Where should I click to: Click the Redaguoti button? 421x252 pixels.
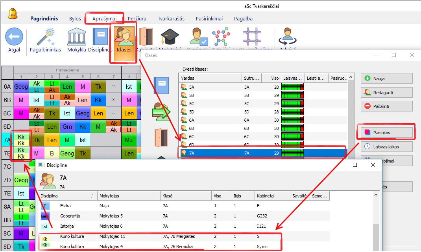[386, 92]
